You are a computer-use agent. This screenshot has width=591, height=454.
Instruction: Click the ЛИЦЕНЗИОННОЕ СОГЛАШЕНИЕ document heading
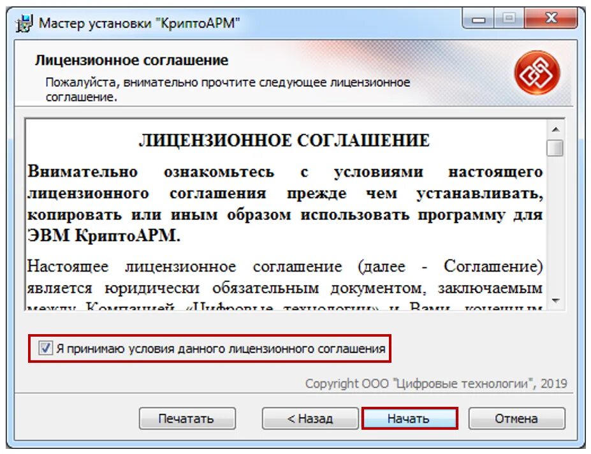click(x=284, y=141)
